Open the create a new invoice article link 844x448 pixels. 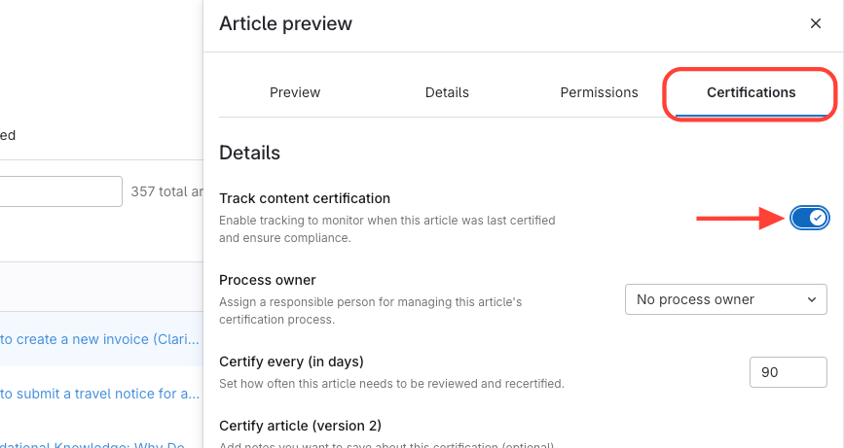point(99,339)
